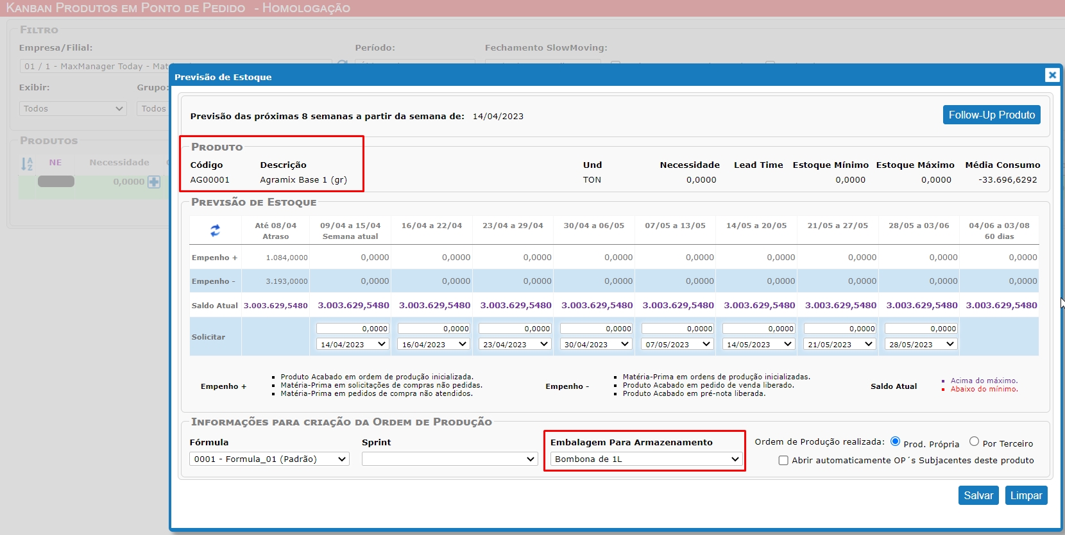Click the Limpar button
1065x535 pixels.
pos(1027,495)
